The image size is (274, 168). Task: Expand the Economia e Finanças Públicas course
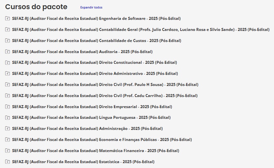(7, 140)
